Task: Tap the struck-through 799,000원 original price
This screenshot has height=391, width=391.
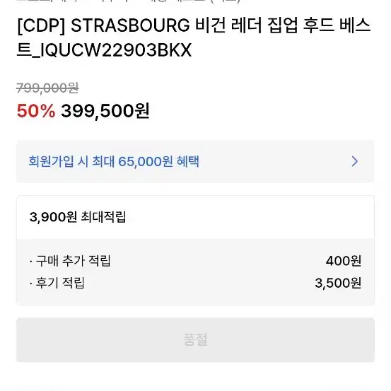Action: point(47,88)
